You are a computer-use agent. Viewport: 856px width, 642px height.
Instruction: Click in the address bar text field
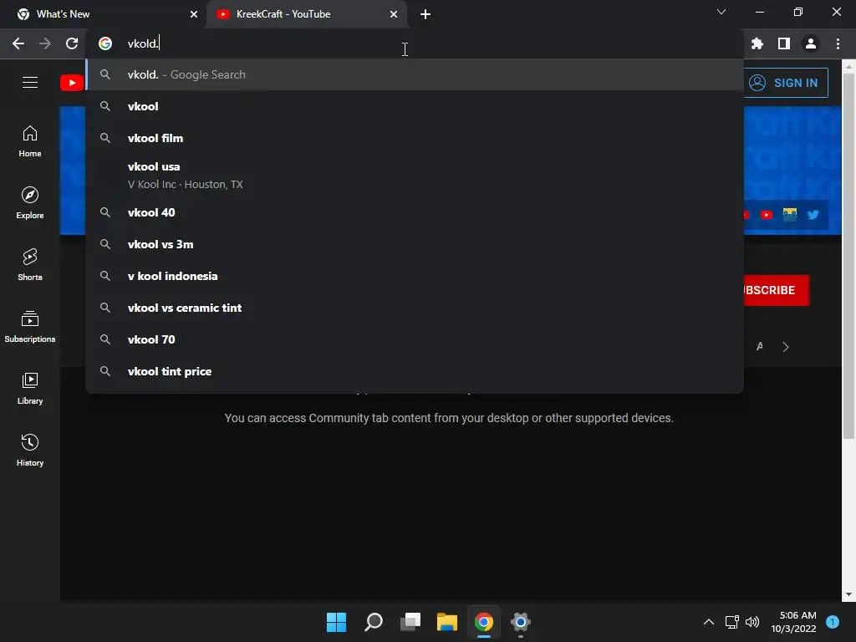pos(415,43)
